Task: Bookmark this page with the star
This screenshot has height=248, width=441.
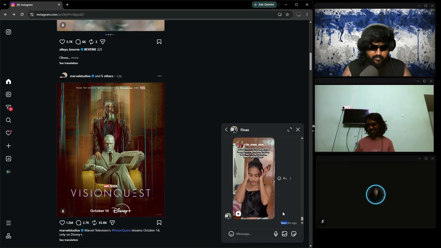Action: 287,14
